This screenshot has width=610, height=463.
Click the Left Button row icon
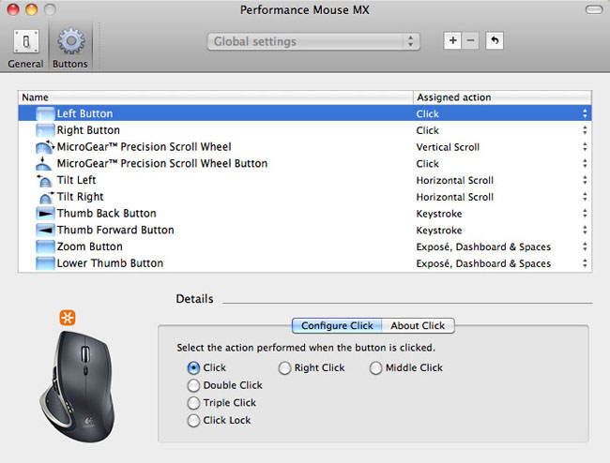click(45, 113)
